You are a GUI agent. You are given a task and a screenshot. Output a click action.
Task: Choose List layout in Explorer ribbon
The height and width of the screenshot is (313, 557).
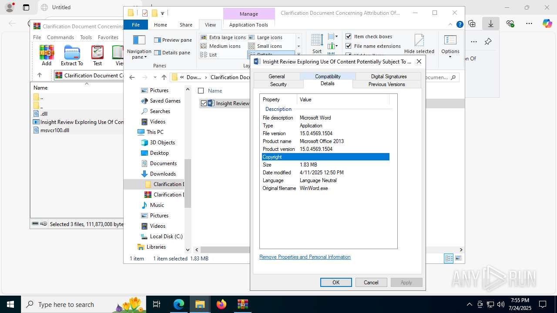(x=208, y=55)
